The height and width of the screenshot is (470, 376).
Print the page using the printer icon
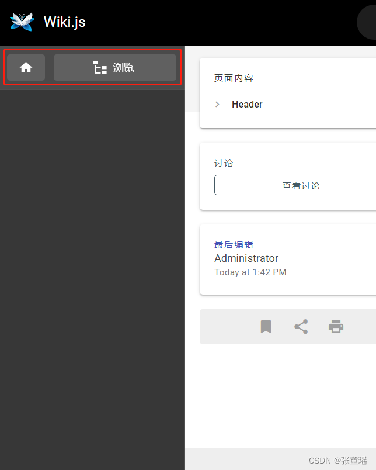tap(336, 327)
